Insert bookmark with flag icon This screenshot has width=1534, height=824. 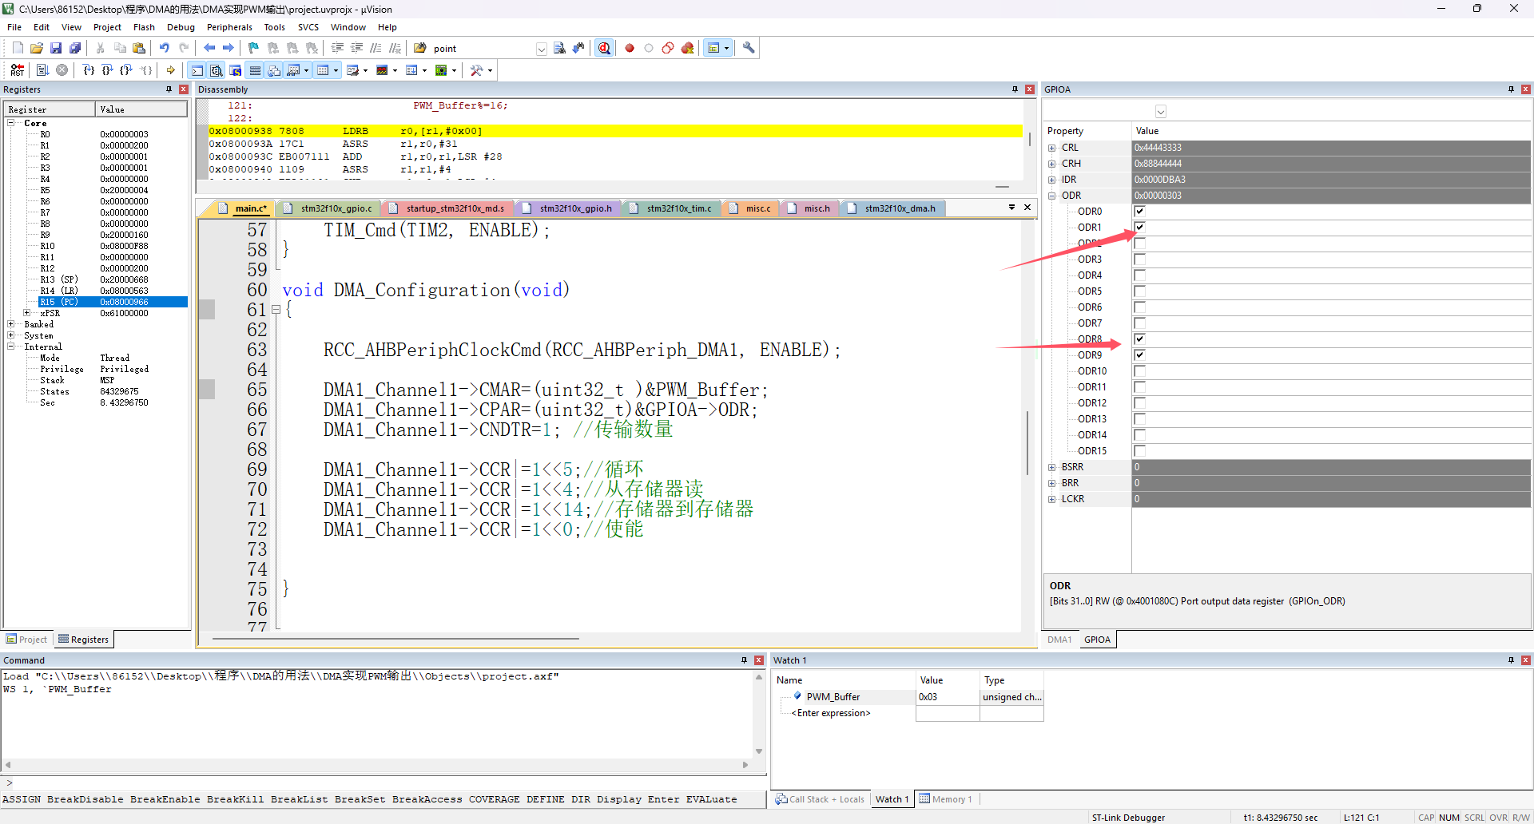point(254,48)
